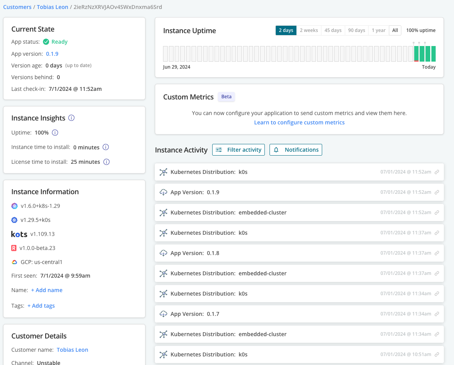The height and width of the screenshot is (365, 454).
Task: Click the info icon for Instance time to install
Action: (x=106, y=147)
